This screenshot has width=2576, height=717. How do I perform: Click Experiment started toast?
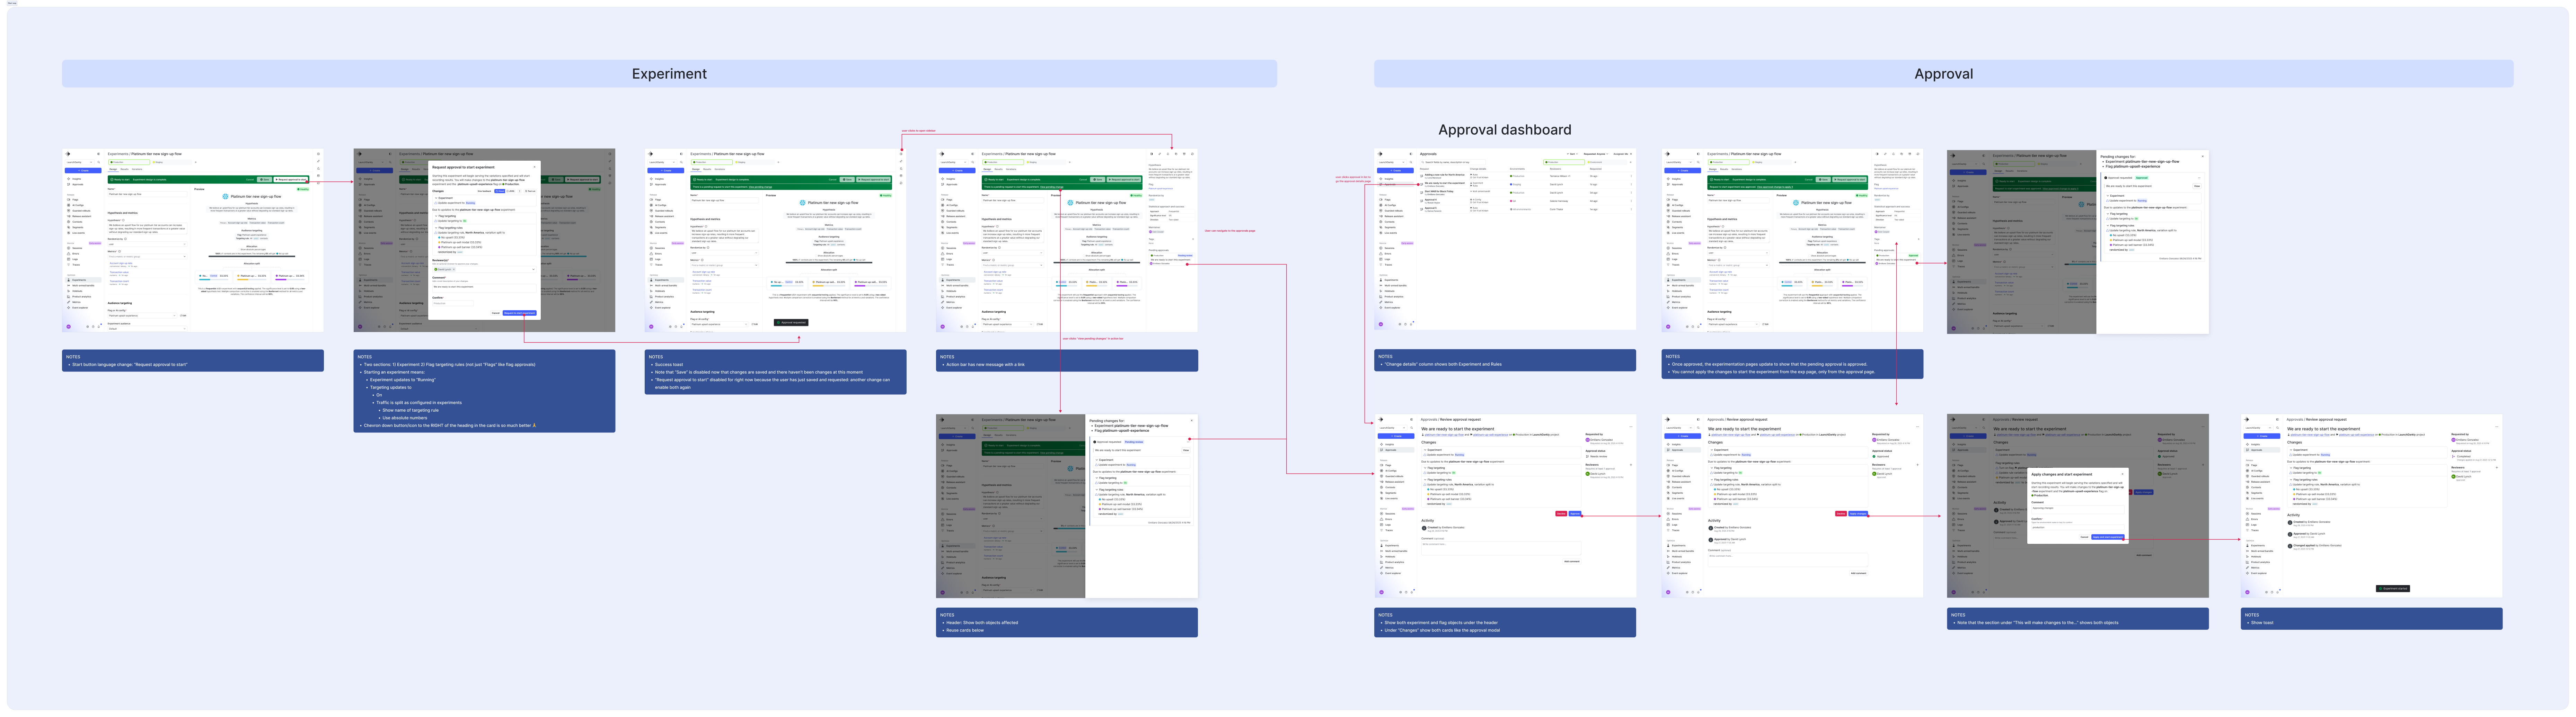(2393, 589)
